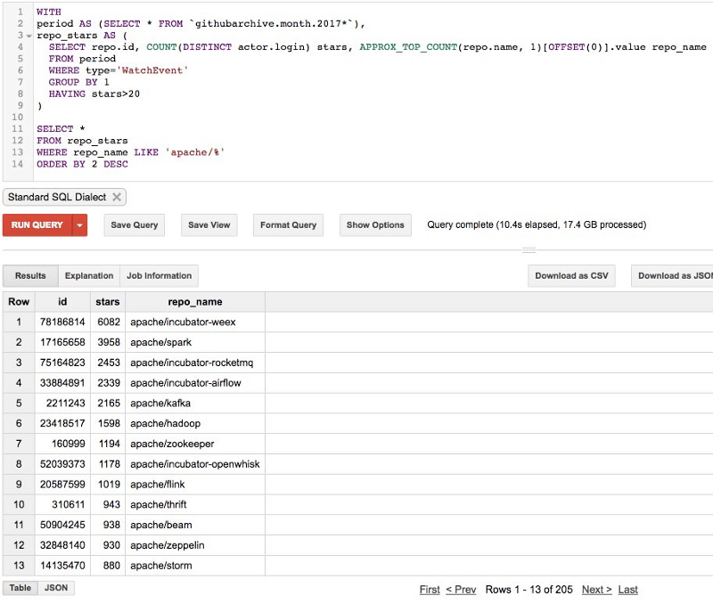Screen dimensions: 713x604
Task: Click the resize handle below query editor
Action: pos(529,250)
